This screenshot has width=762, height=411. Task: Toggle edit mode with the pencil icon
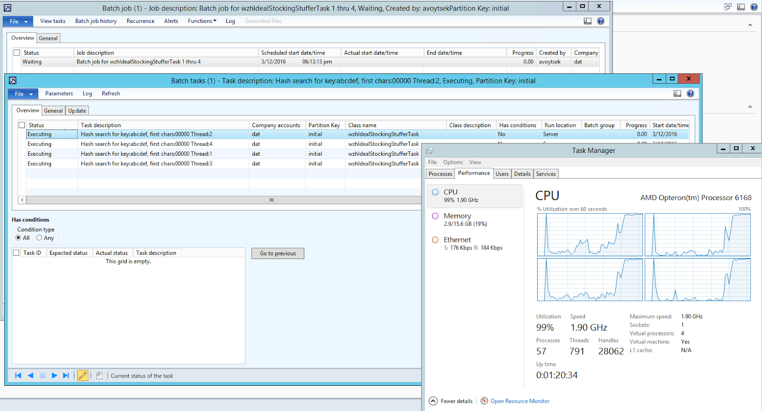(x=83, y=375)
